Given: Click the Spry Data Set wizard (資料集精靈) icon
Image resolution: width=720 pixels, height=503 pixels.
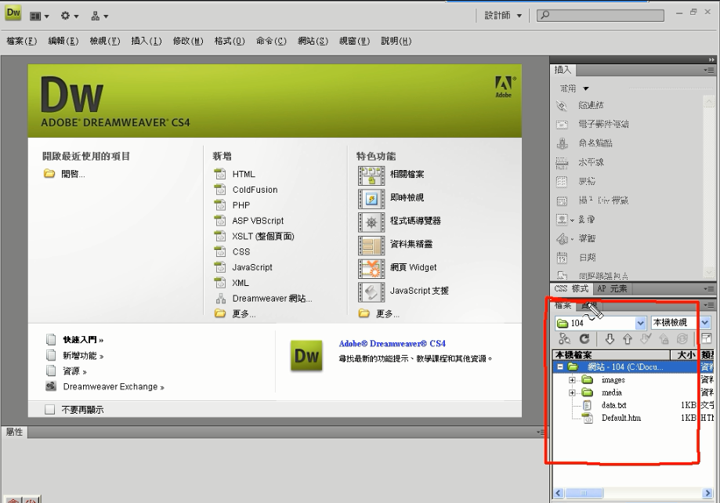Looking at the screenshot, I should point(371,246).
